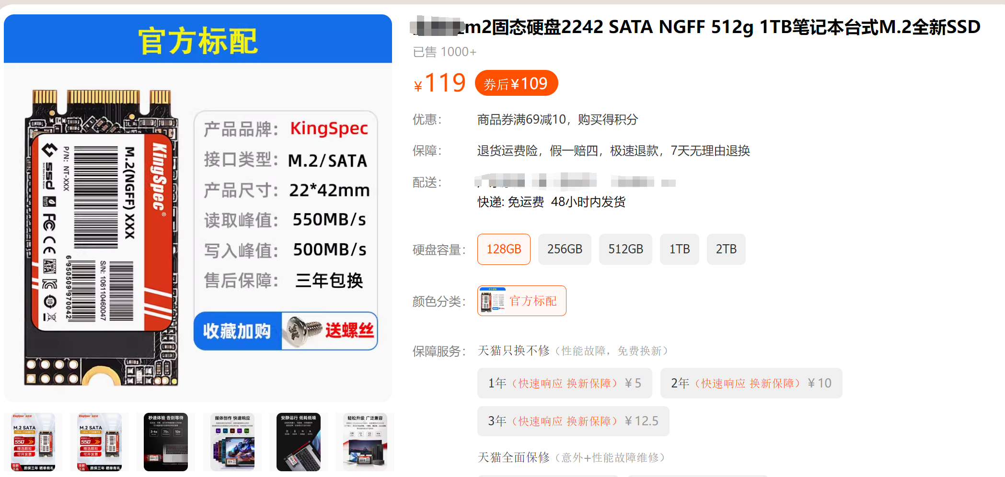Click the 天猫全面保修 service heading
Image resolution: width=1005 pixels, height=477 pixels.
pos(514,457)
